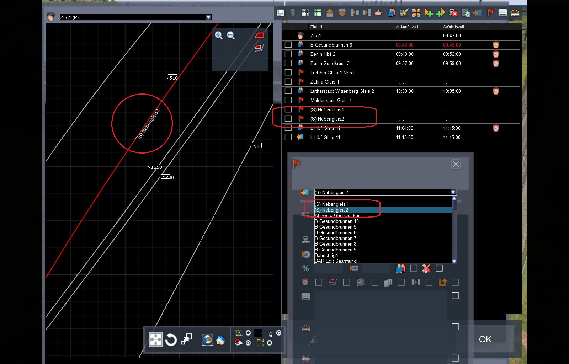Tick the checkbox for Berlin Hbf 2
569x364 pixels.
click(288, 54)
